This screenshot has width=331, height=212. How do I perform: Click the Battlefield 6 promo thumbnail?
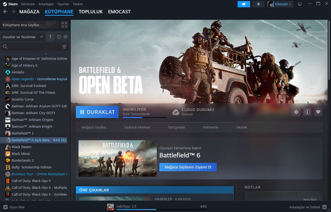point(118,158)
